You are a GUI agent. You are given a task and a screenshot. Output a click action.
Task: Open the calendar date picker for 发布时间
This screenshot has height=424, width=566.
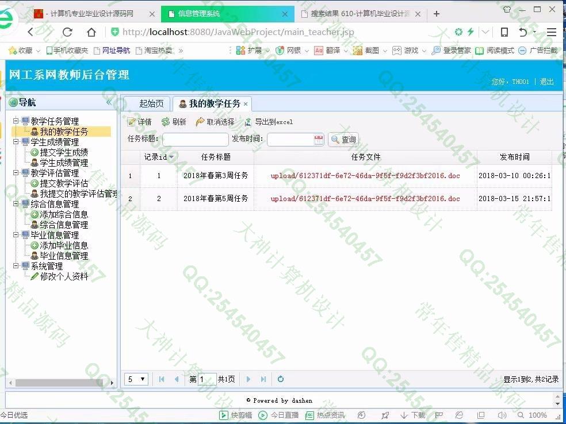pyautogui.click(x=319, y=140)
